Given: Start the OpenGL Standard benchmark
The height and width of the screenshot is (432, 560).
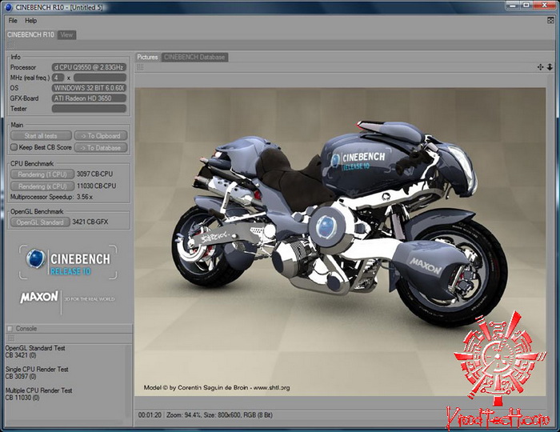Looking at the screenshot, I should pos(40,222).
